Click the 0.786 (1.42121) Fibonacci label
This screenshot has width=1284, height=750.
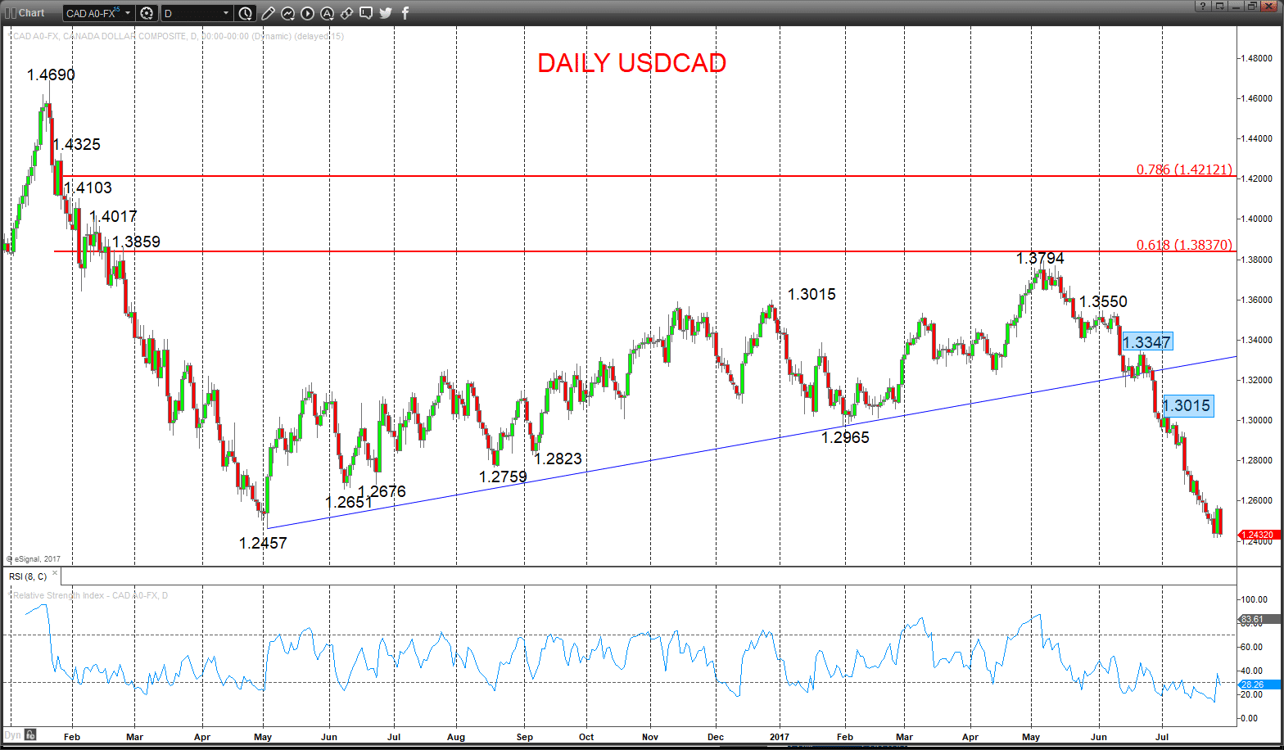point(1184,169)
